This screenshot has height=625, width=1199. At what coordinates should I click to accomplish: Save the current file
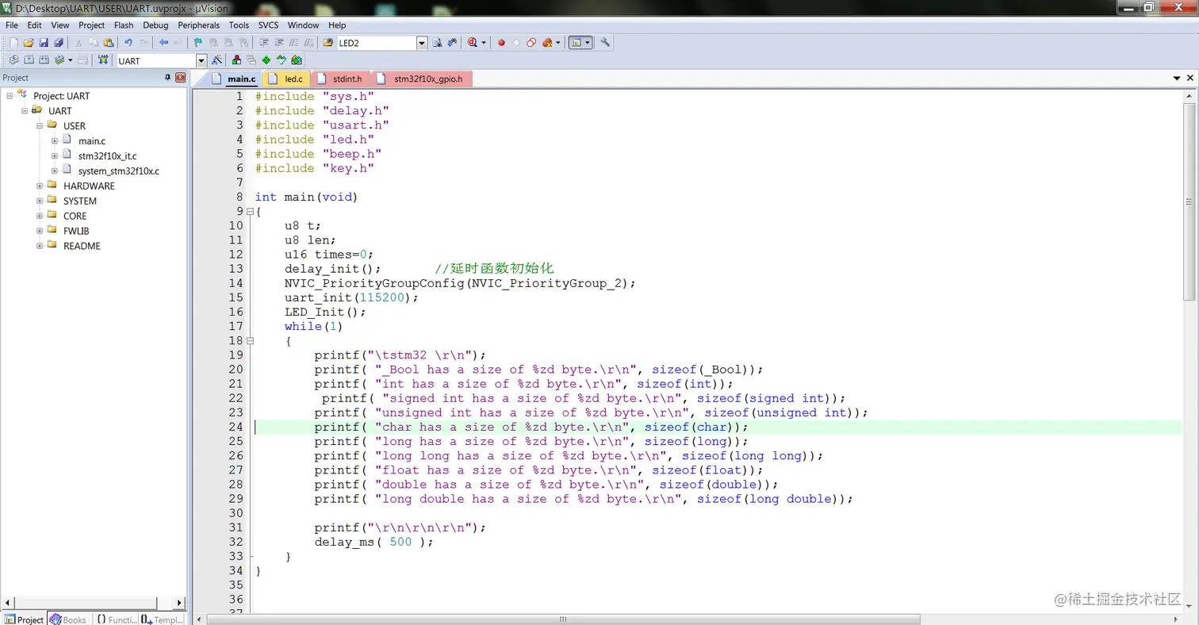[x=44, y=43]
